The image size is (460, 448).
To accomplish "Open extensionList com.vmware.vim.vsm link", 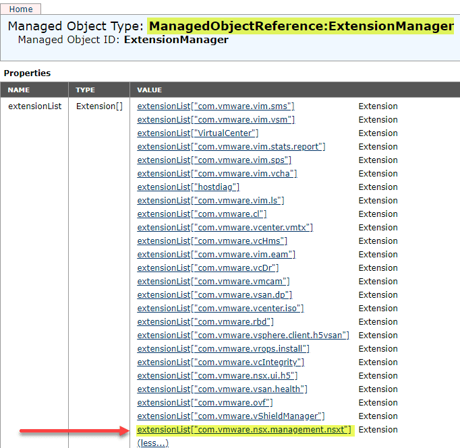I will coord(216,119).
